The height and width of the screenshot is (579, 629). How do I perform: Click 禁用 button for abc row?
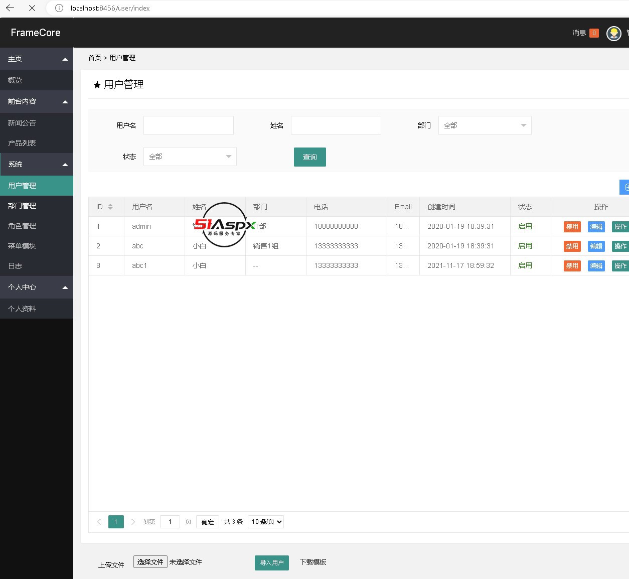pyautogui.click(x=572, y=246)
